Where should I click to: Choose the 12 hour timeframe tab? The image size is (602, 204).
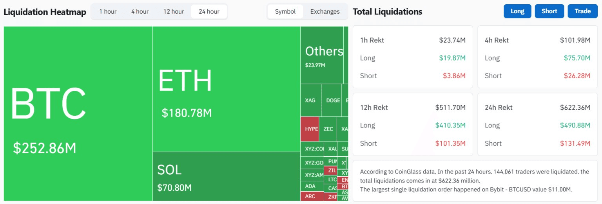pos(174,12)
